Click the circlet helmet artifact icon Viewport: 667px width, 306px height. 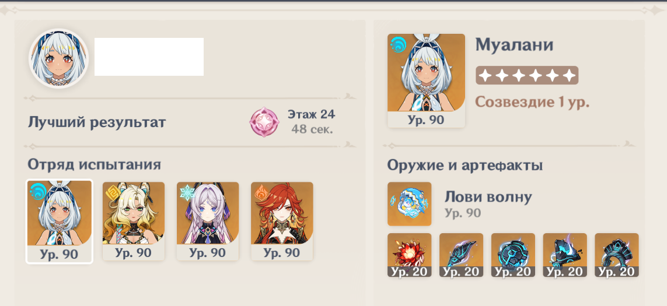coord(617,255)
